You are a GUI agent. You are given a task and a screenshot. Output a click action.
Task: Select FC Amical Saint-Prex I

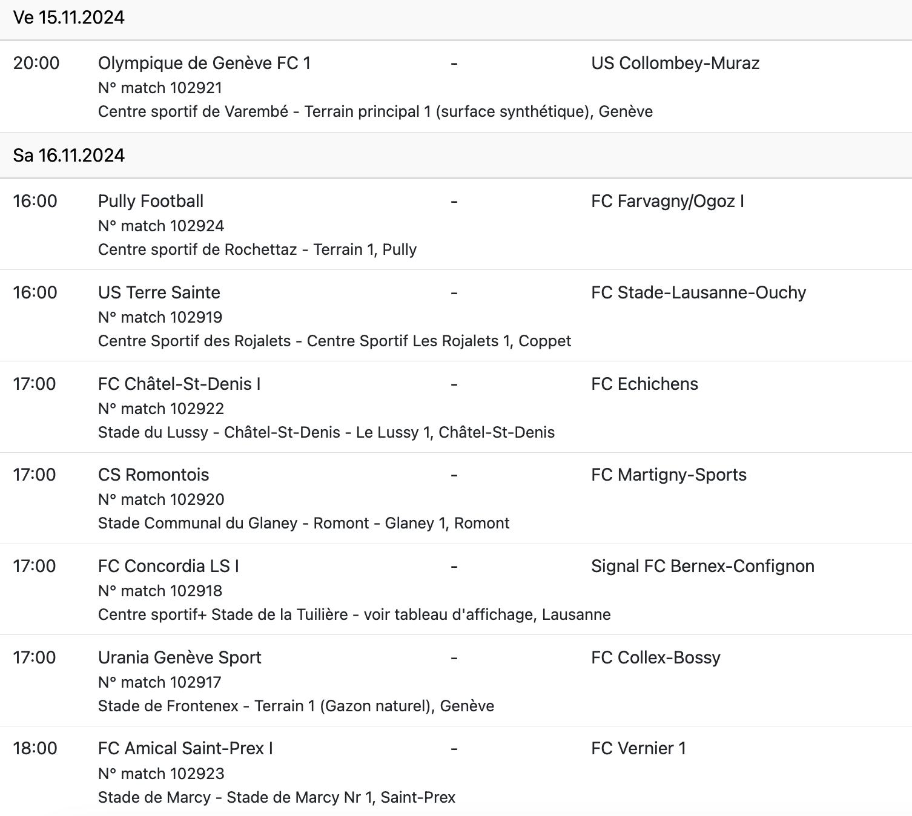pos(185,748)
